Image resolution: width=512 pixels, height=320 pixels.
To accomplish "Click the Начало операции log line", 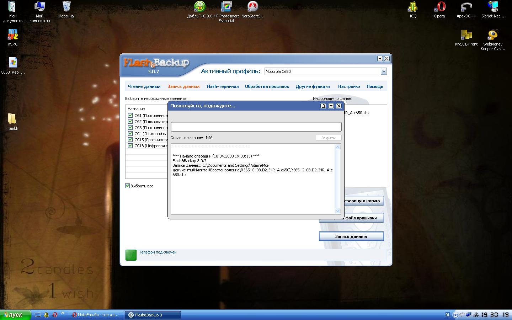I will [x=216, y=156].
